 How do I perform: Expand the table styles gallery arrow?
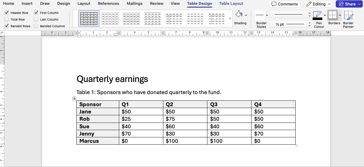coord(230,18)
